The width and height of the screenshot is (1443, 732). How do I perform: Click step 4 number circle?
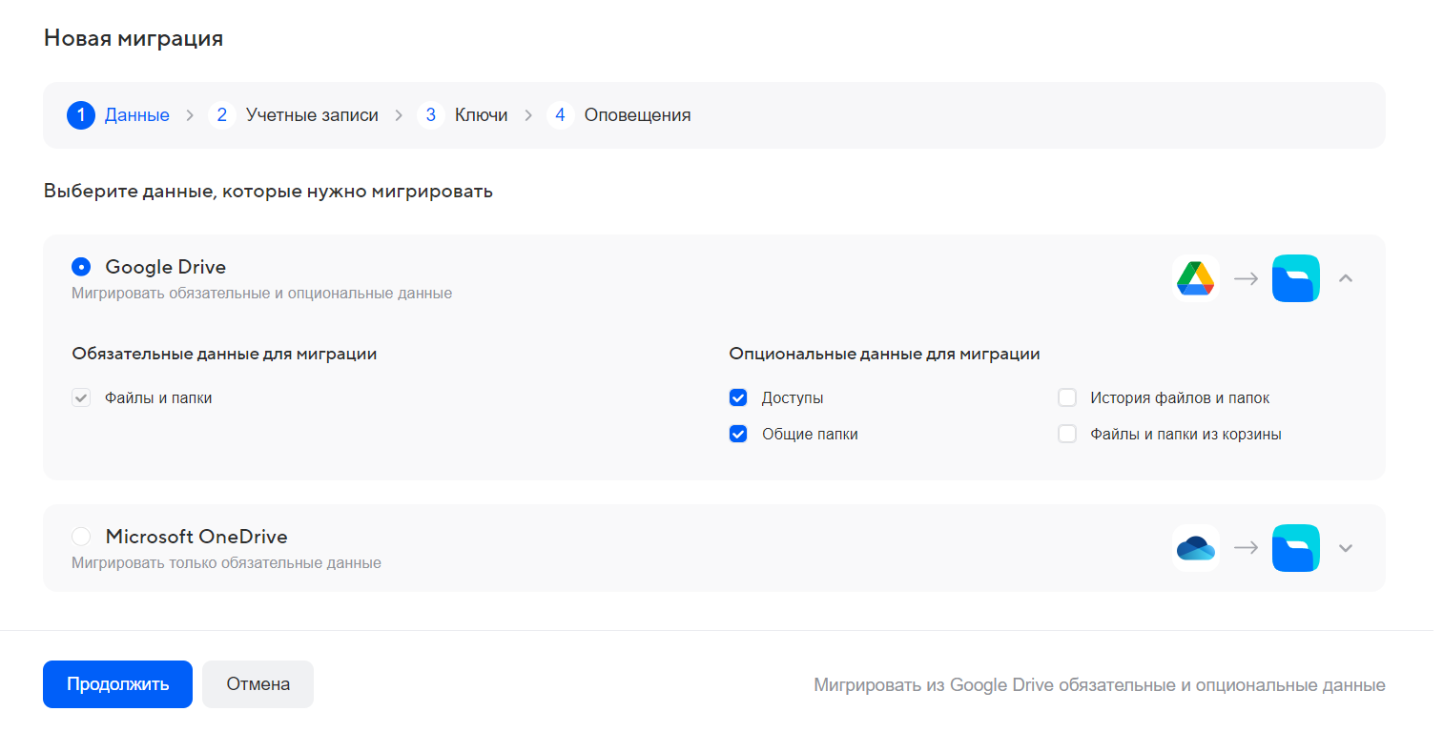tap(560, 115)
